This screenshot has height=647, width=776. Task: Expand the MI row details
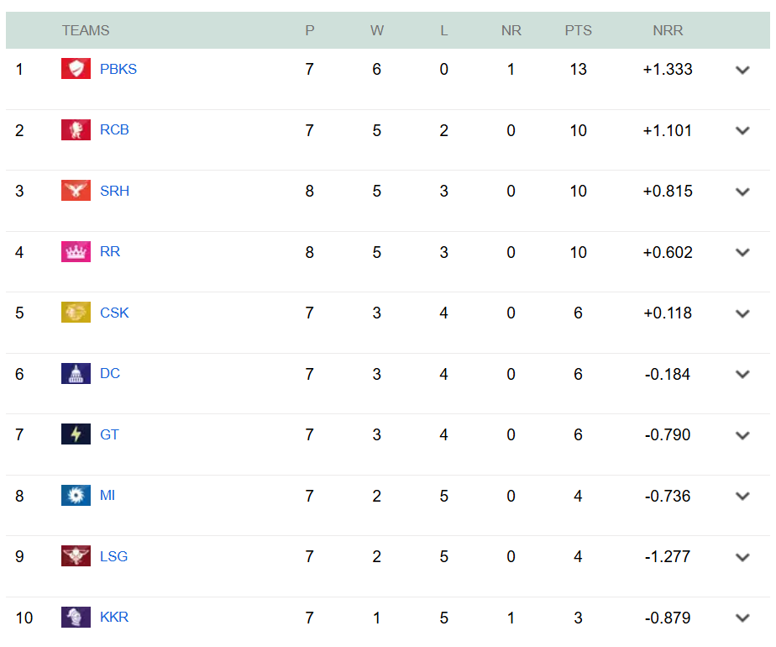click(x=742, y=496)
